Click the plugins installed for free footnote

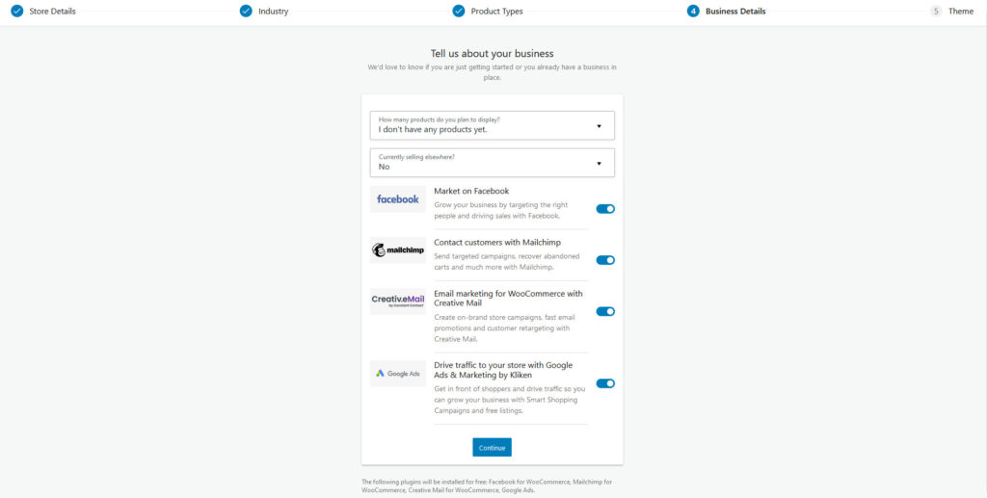point(487,486)
